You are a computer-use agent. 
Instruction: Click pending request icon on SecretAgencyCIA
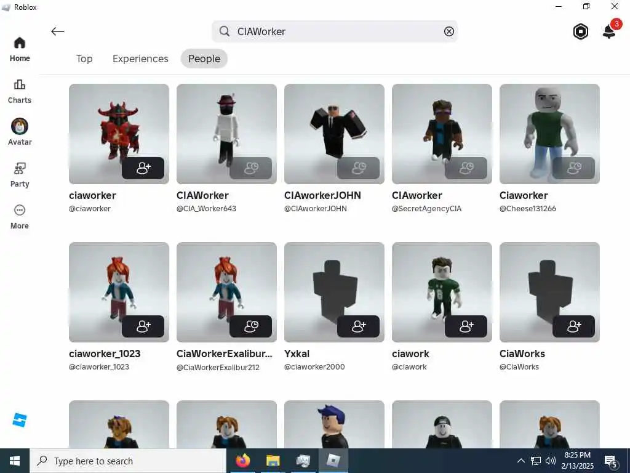pyautogui.click(x=466, y=168)
